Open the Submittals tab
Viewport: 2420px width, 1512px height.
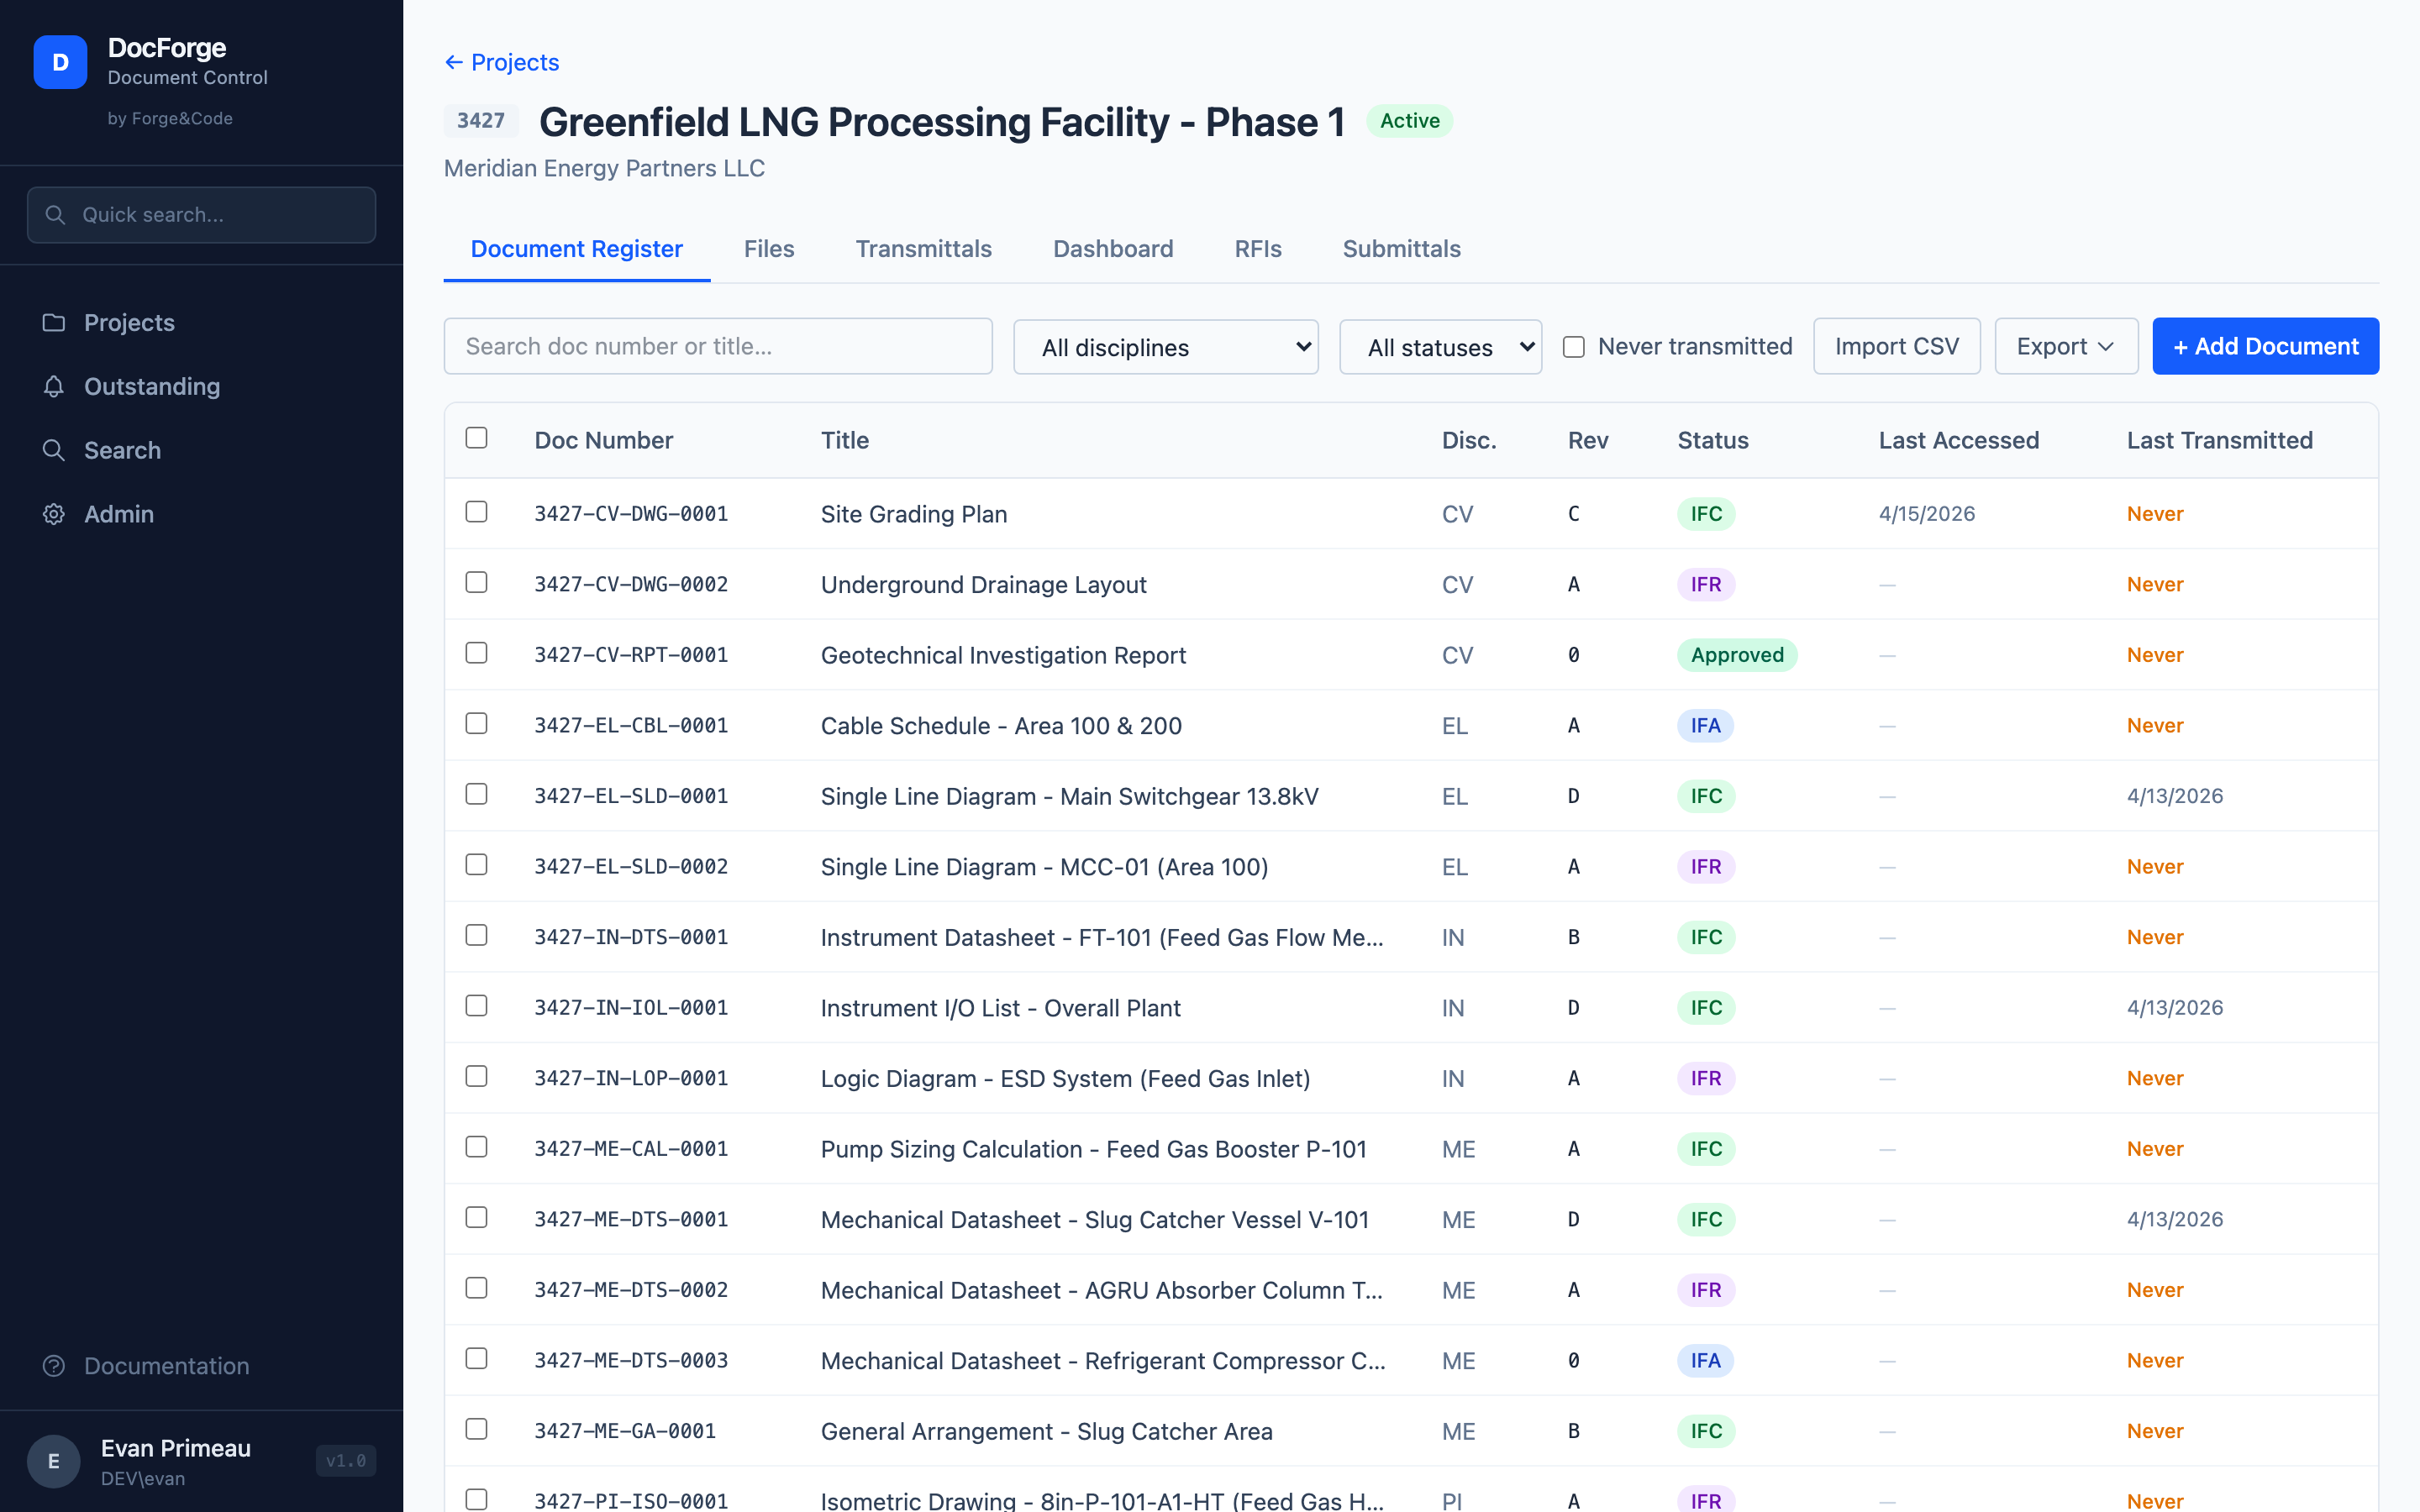[x=1401, y=249]
